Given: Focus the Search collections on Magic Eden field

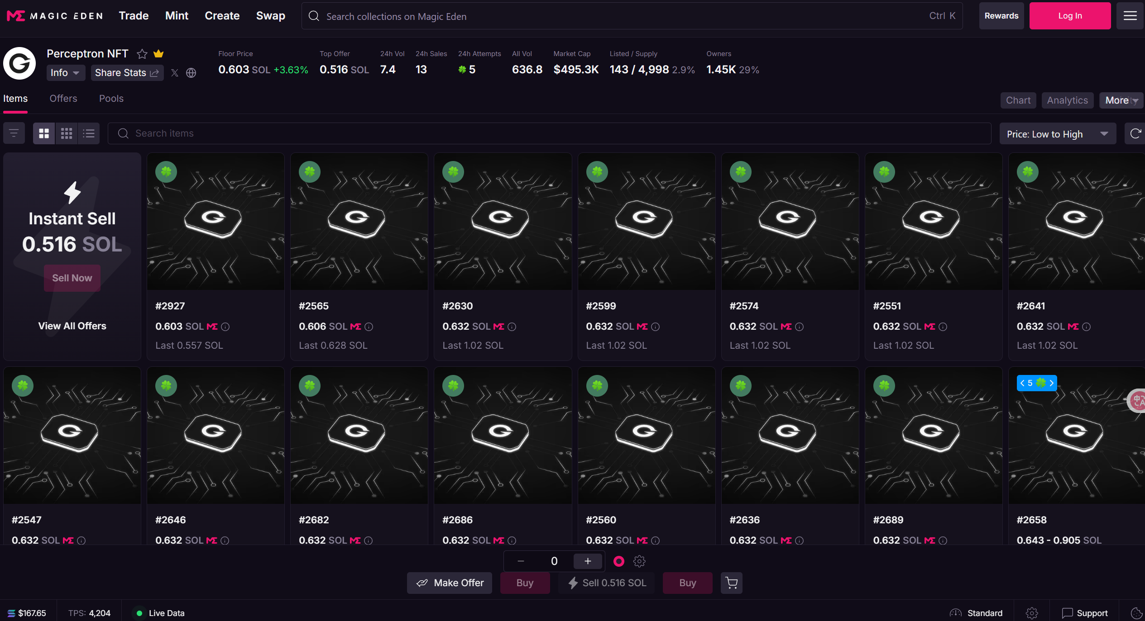Looking at the screenshot, I should point(632,16).
